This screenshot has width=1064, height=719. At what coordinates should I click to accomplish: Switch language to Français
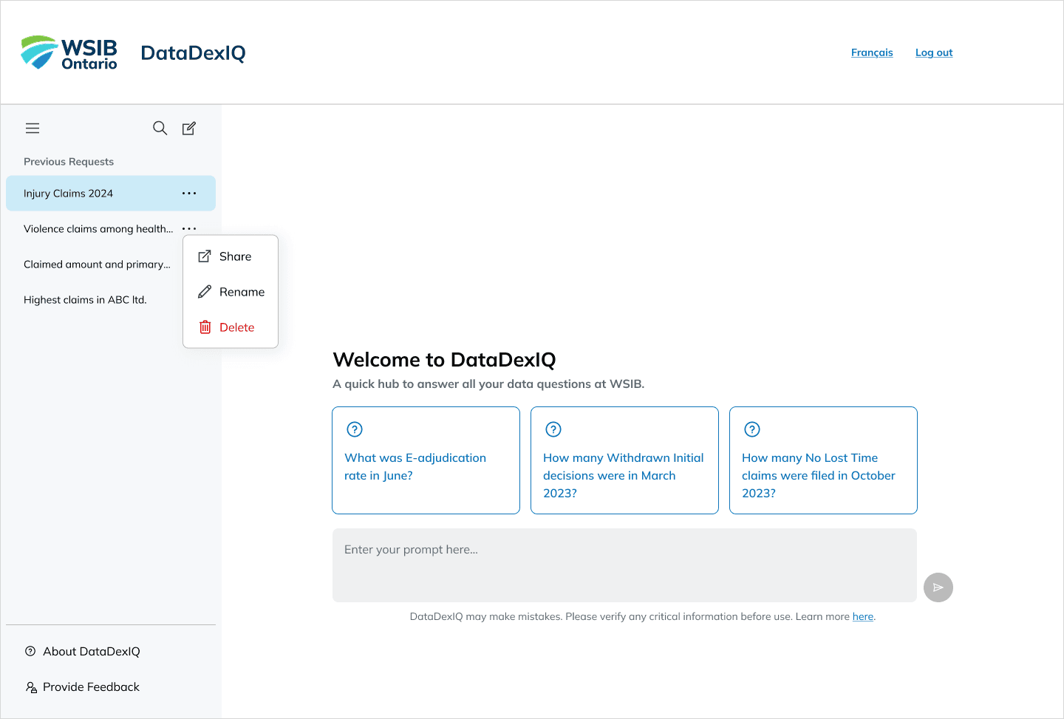coord(872,52)
